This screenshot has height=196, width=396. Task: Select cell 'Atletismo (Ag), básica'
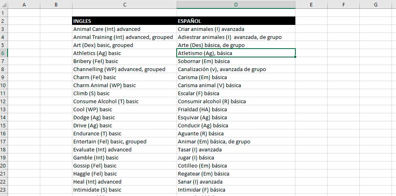tap(236, 53)
